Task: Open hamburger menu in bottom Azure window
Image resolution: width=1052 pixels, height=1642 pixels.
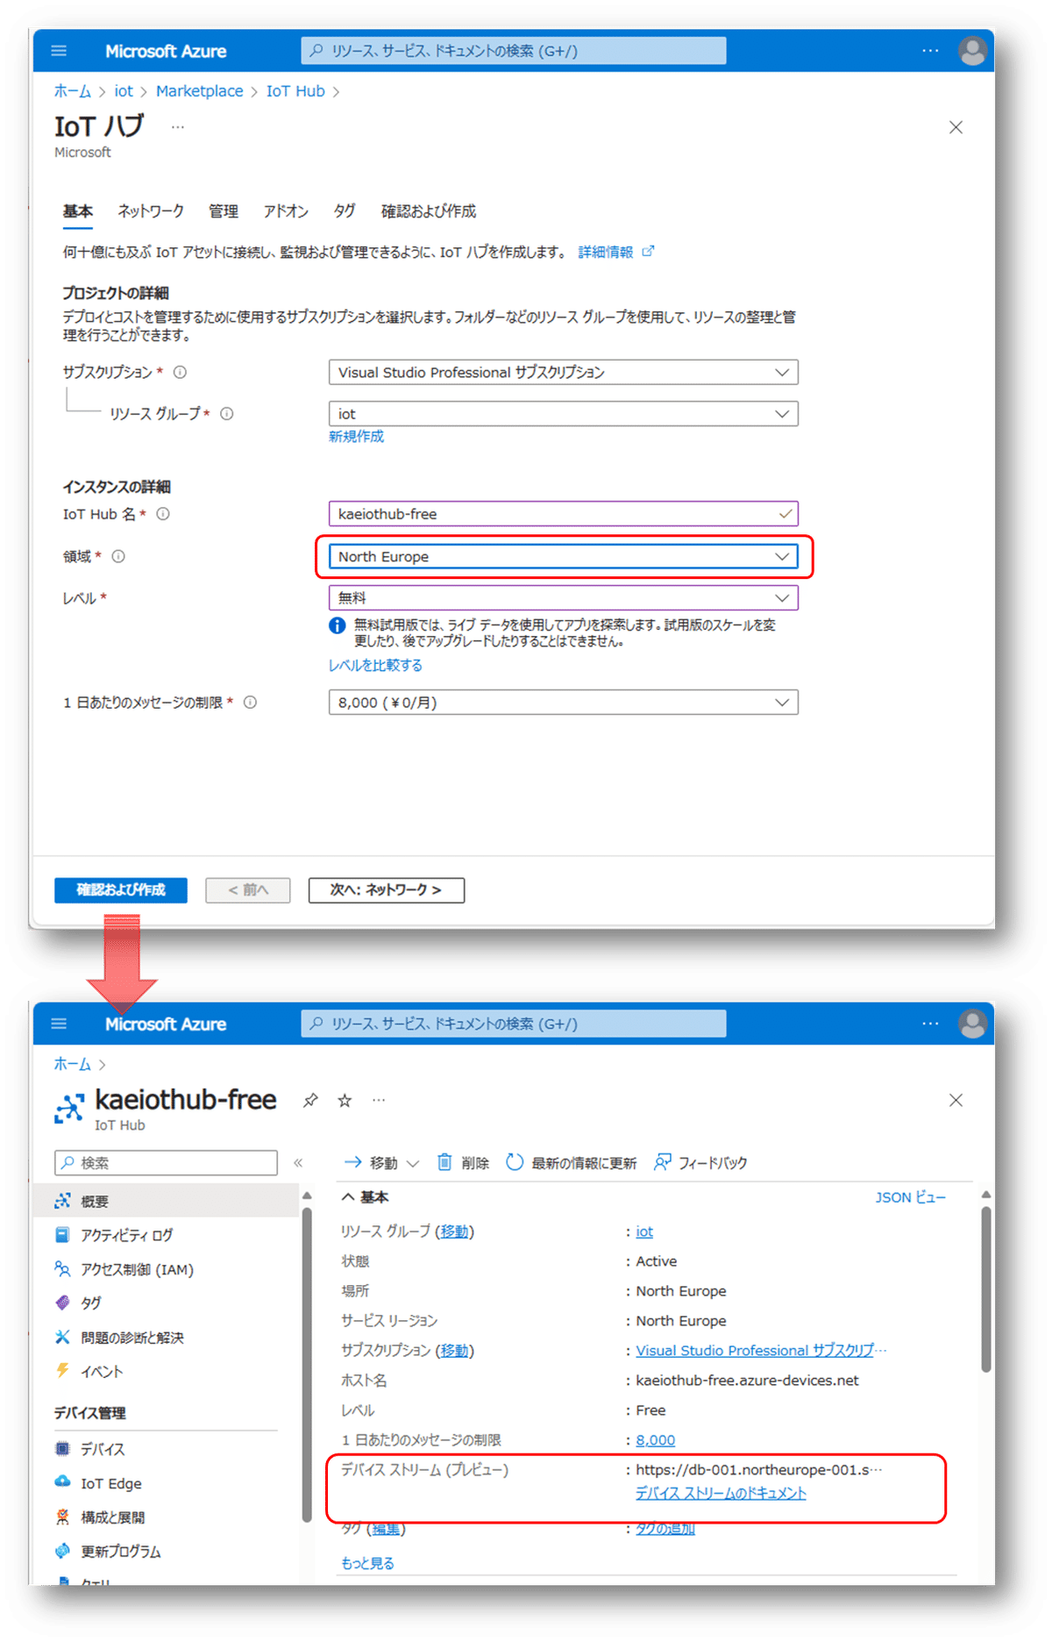Action: 59,1024
